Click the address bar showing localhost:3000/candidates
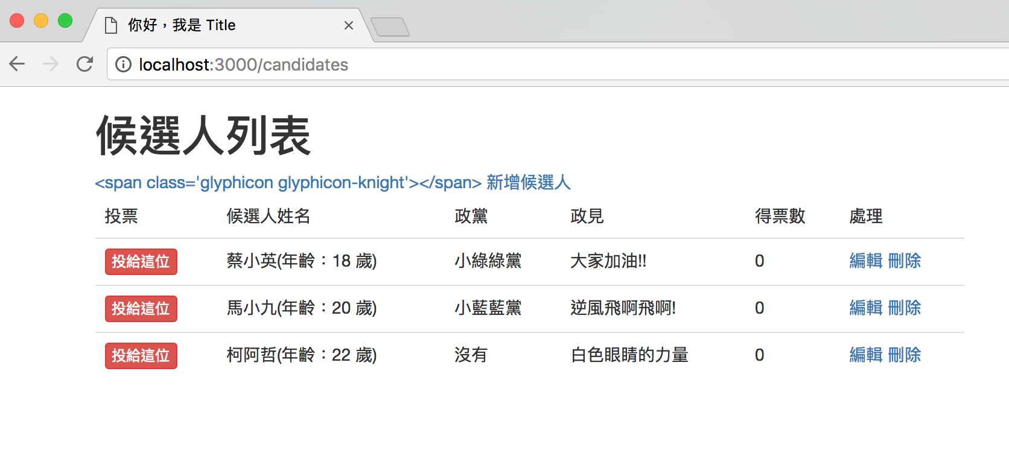The width and height of the screenshot is (1009, 450). coord(483,65)
